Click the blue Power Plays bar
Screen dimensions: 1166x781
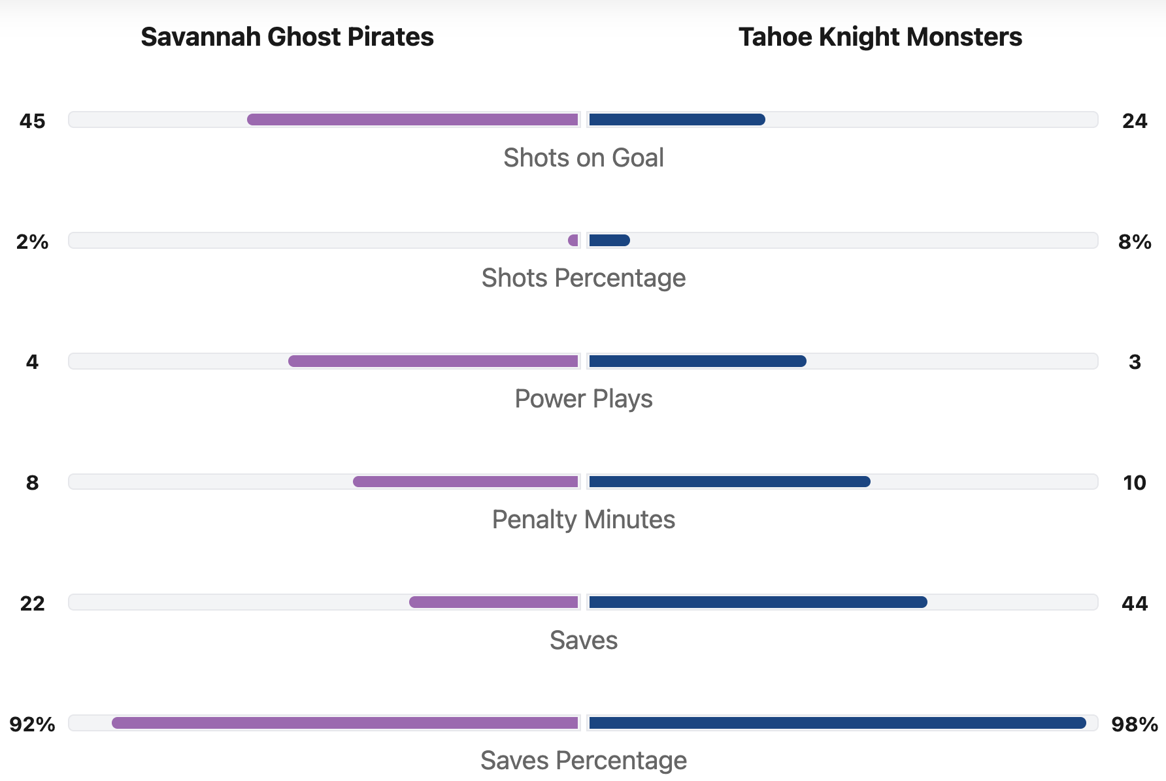coord(697,361)
